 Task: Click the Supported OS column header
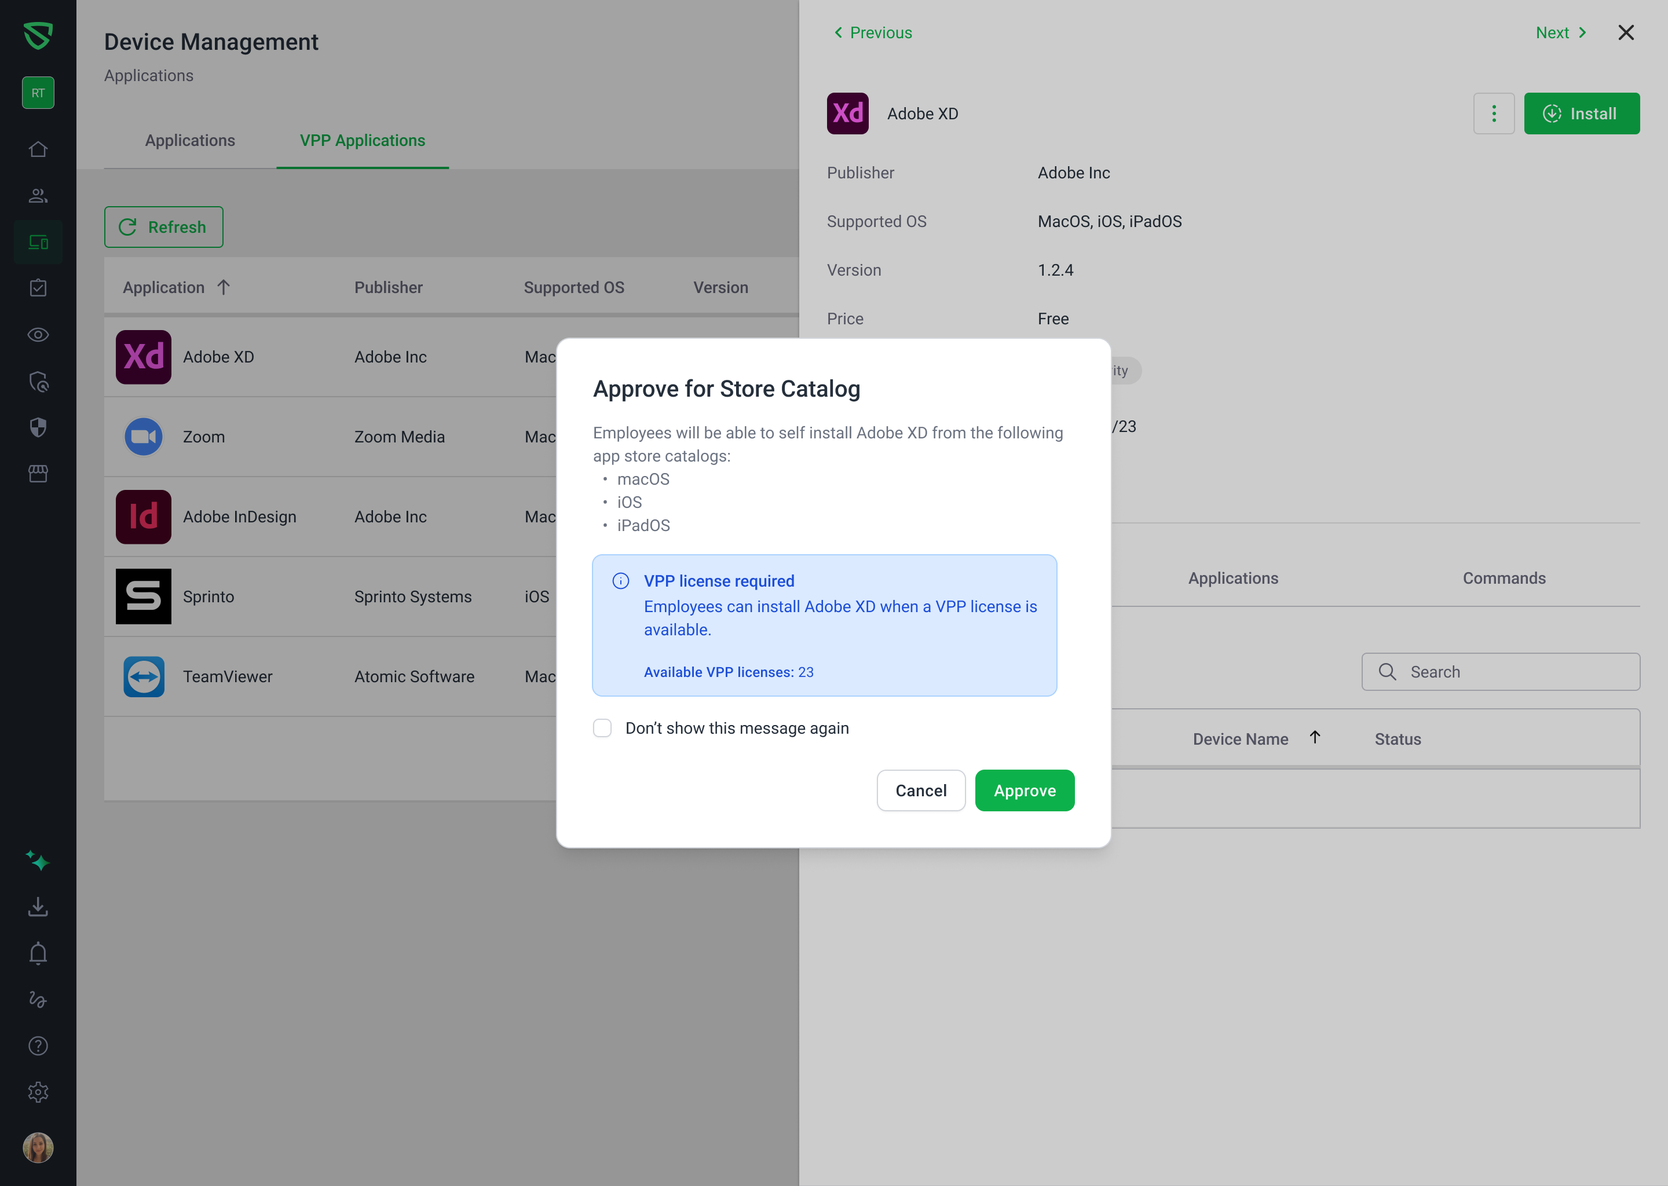574,287
